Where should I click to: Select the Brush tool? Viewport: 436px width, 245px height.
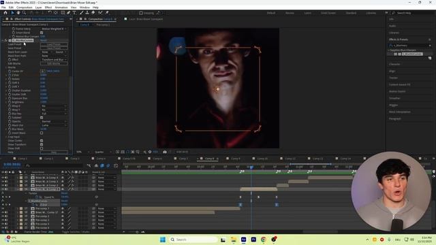(x=82, y=13)
